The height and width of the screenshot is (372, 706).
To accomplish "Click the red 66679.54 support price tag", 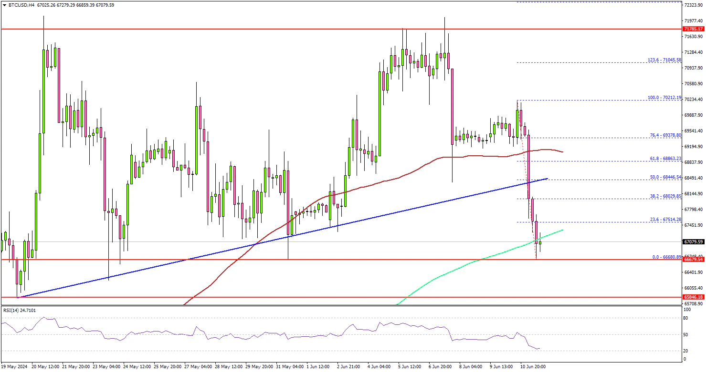I will [694, 260].
